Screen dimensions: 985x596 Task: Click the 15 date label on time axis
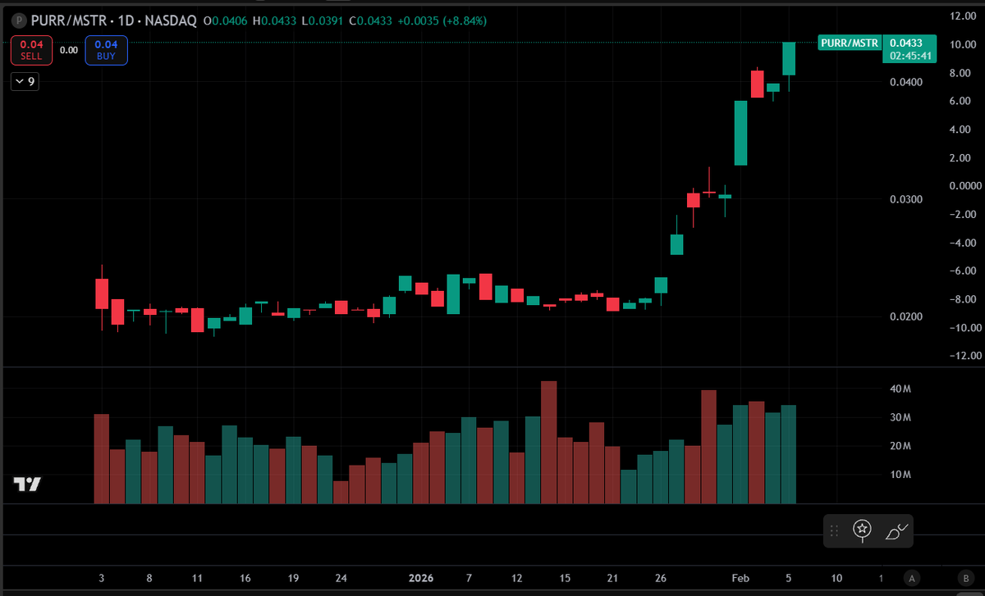click(565, 577)
